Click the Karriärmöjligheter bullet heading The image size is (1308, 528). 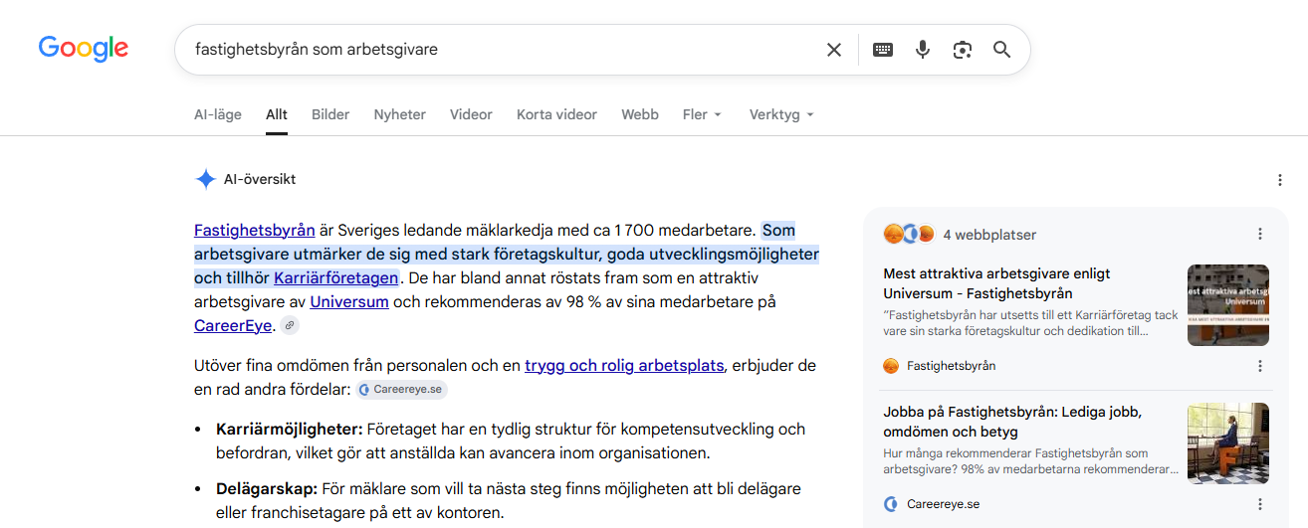[289, 430]
